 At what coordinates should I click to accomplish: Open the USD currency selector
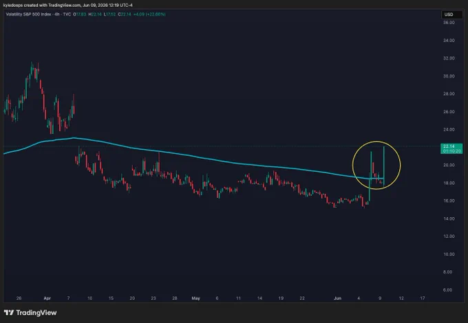tap(452, 14)
